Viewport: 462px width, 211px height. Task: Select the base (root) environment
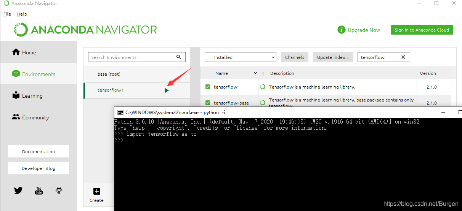[x=137, y=74]
